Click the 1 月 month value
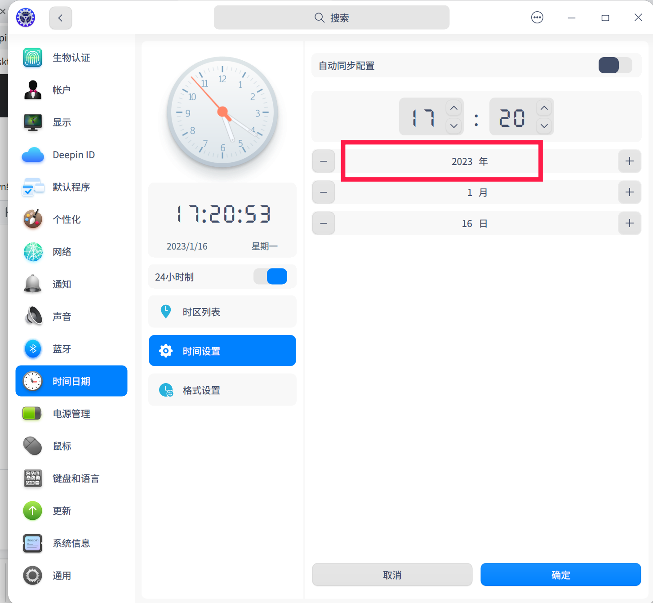653x603 pixels. 477,192
